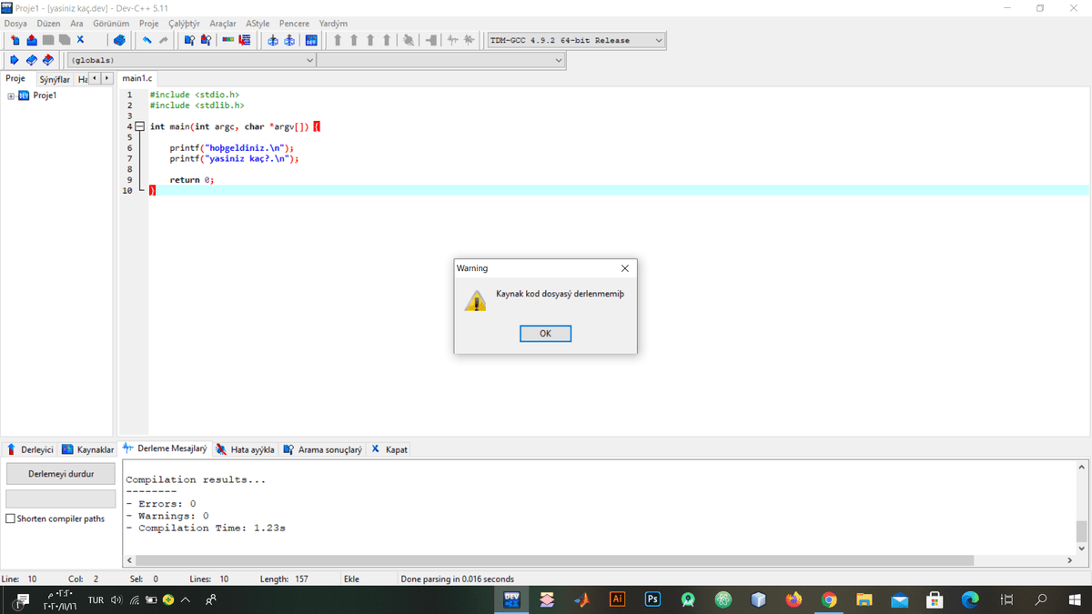
Task: Click the Print toolbar icon
Action: (x=119, y=40)
